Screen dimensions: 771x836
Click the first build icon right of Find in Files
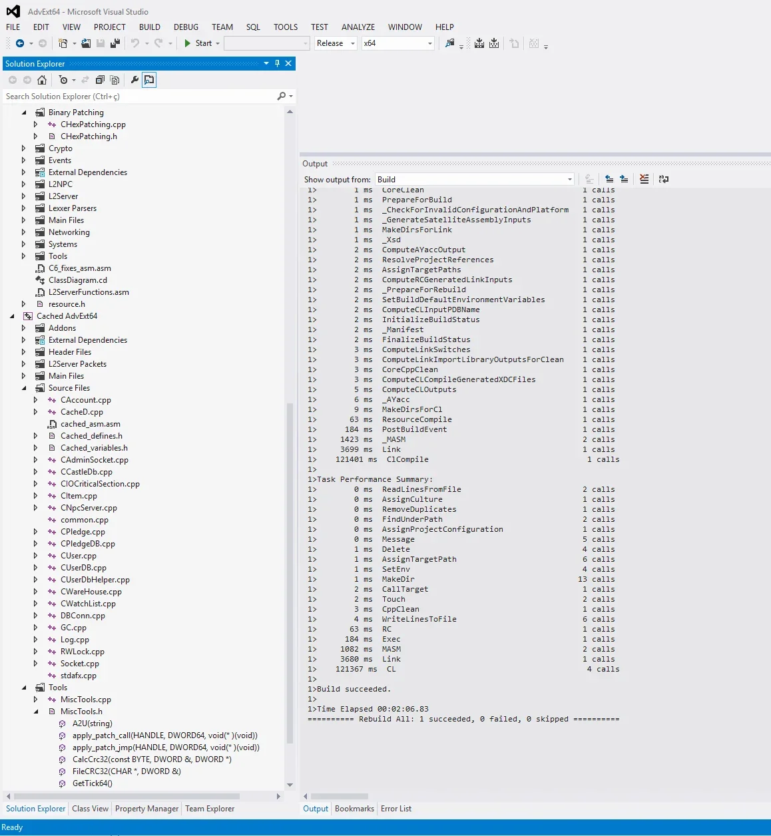pyautogui.click(x=479, y=43)
